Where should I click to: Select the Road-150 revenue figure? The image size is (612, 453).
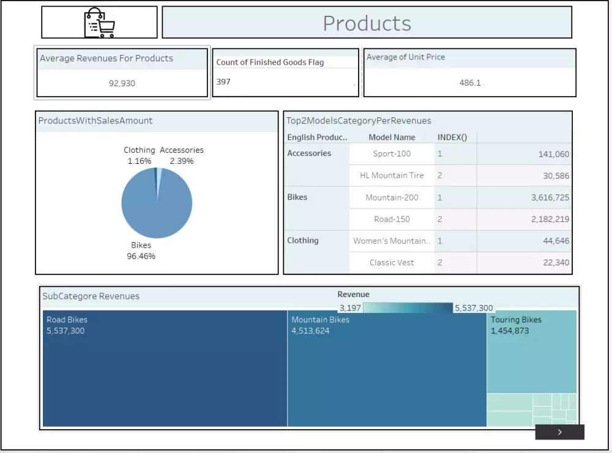[x=550, y=219]
